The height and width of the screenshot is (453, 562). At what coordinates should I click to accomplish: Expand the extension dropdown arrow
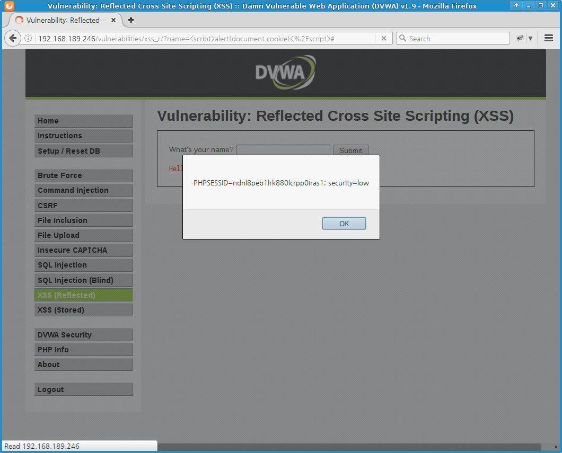pyautogui.click(x=531, y=38)
